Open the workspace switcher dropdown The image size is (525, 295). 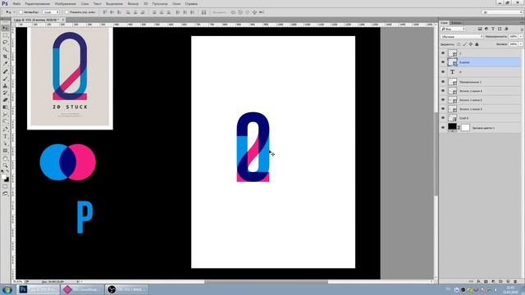(502, 12)
